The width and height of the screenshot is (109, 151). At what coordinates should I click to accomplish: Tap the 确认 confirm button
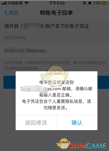pos(77,123)
